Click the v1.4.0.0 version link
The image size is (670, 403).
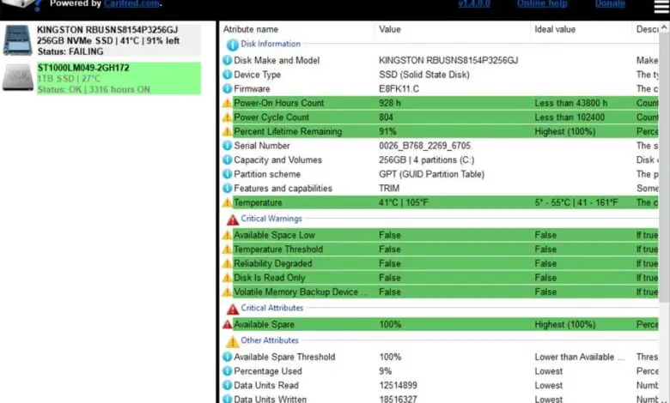tap(474, 3)
